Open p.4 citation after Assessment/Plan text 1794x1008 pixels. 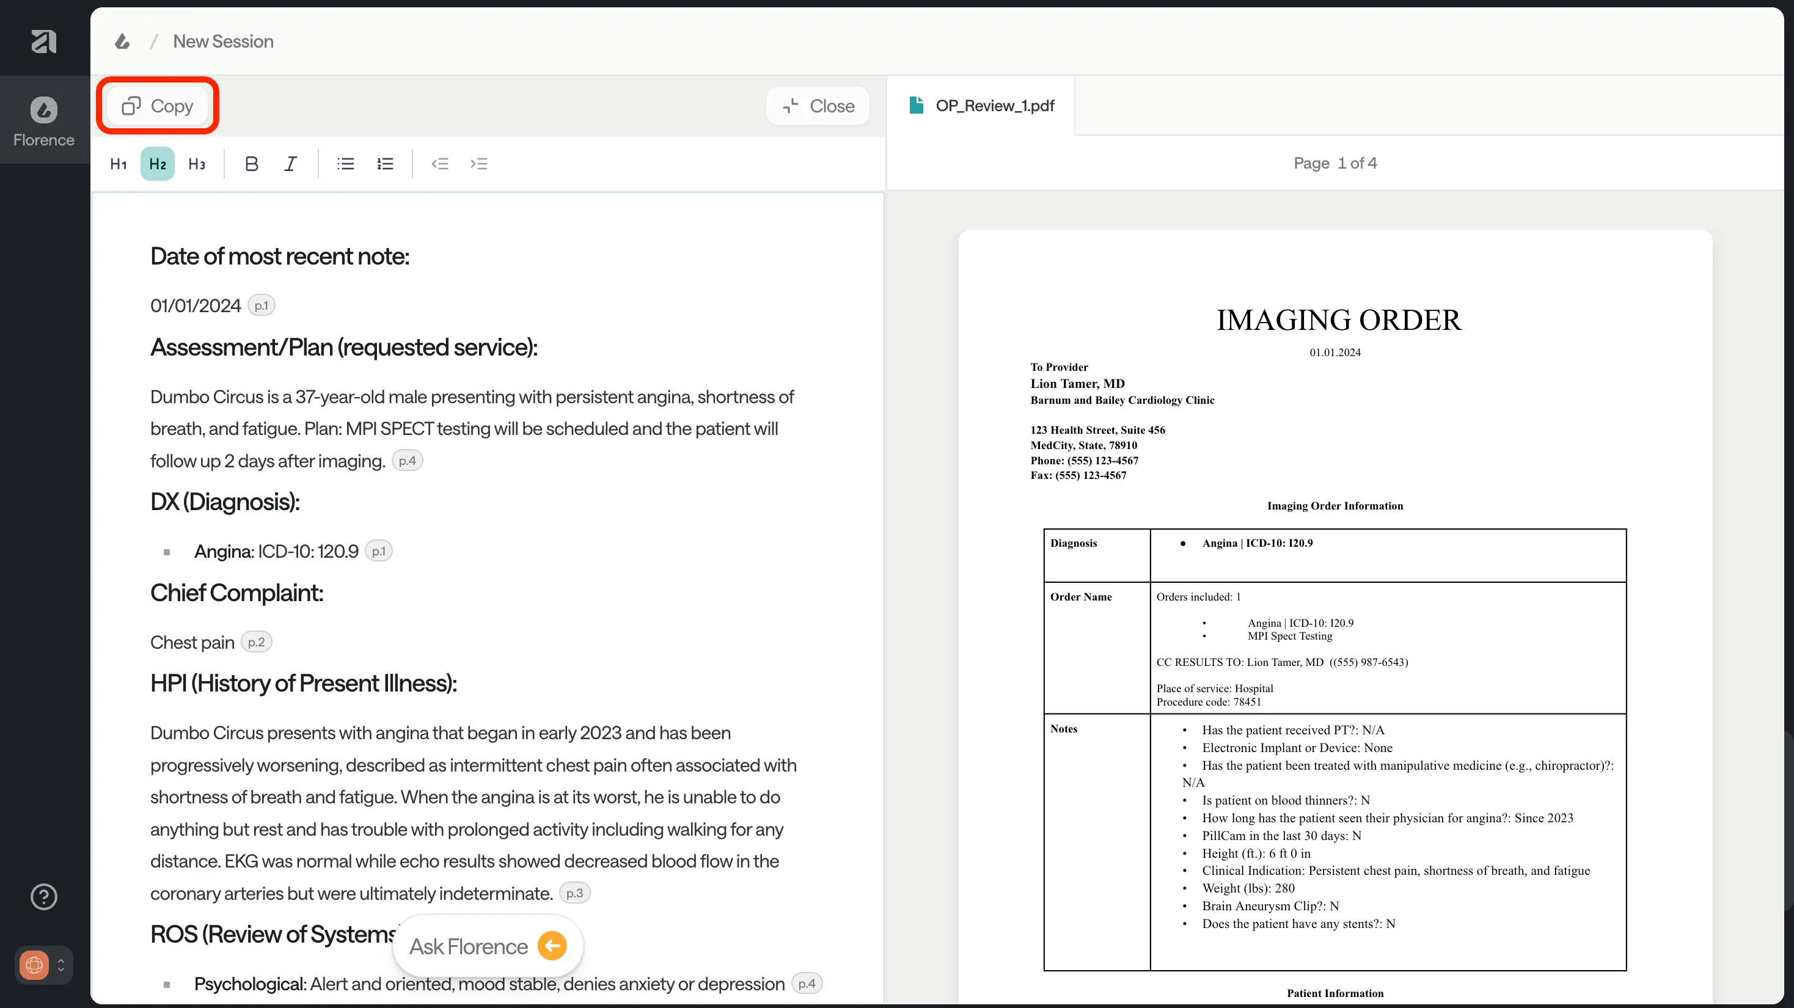(408, 461)
